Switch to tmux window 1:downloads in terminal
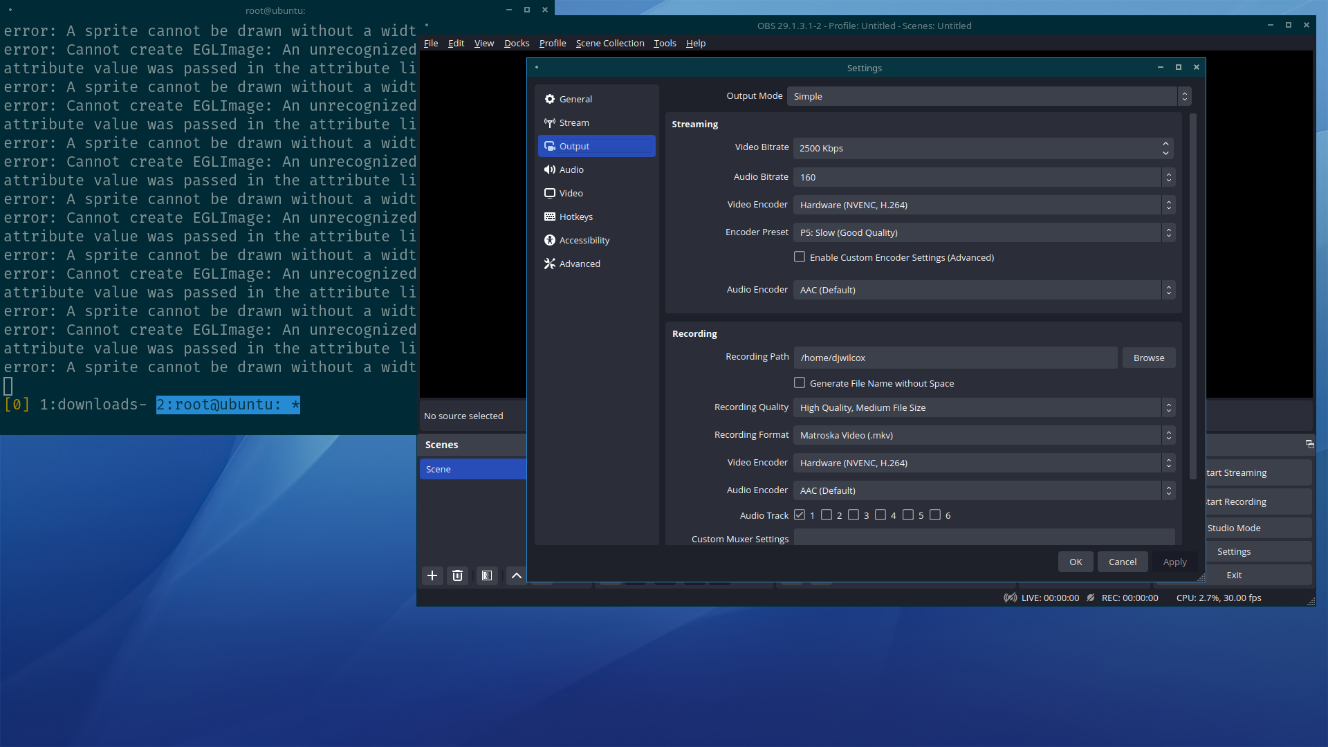 click(x=93, y=405)
